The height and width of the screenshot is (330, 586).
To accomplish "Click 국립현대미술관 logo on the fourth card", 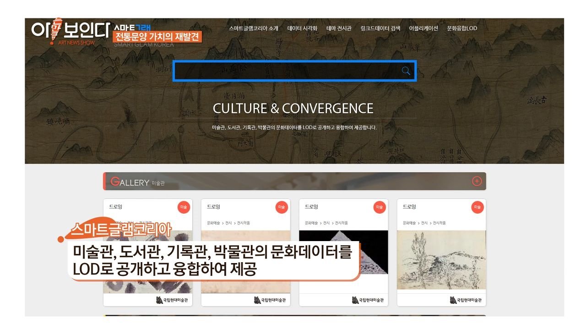I will pos(466,300).
